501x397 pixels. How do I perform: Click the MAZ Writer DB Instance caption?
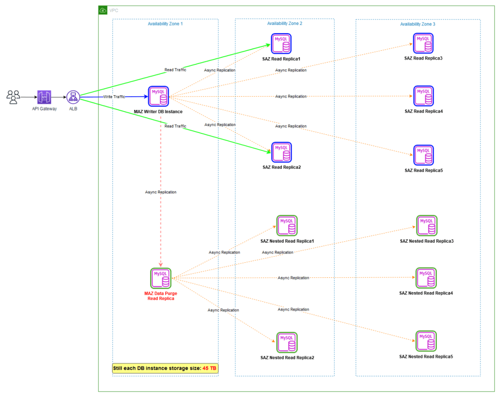tap(158, 112)
